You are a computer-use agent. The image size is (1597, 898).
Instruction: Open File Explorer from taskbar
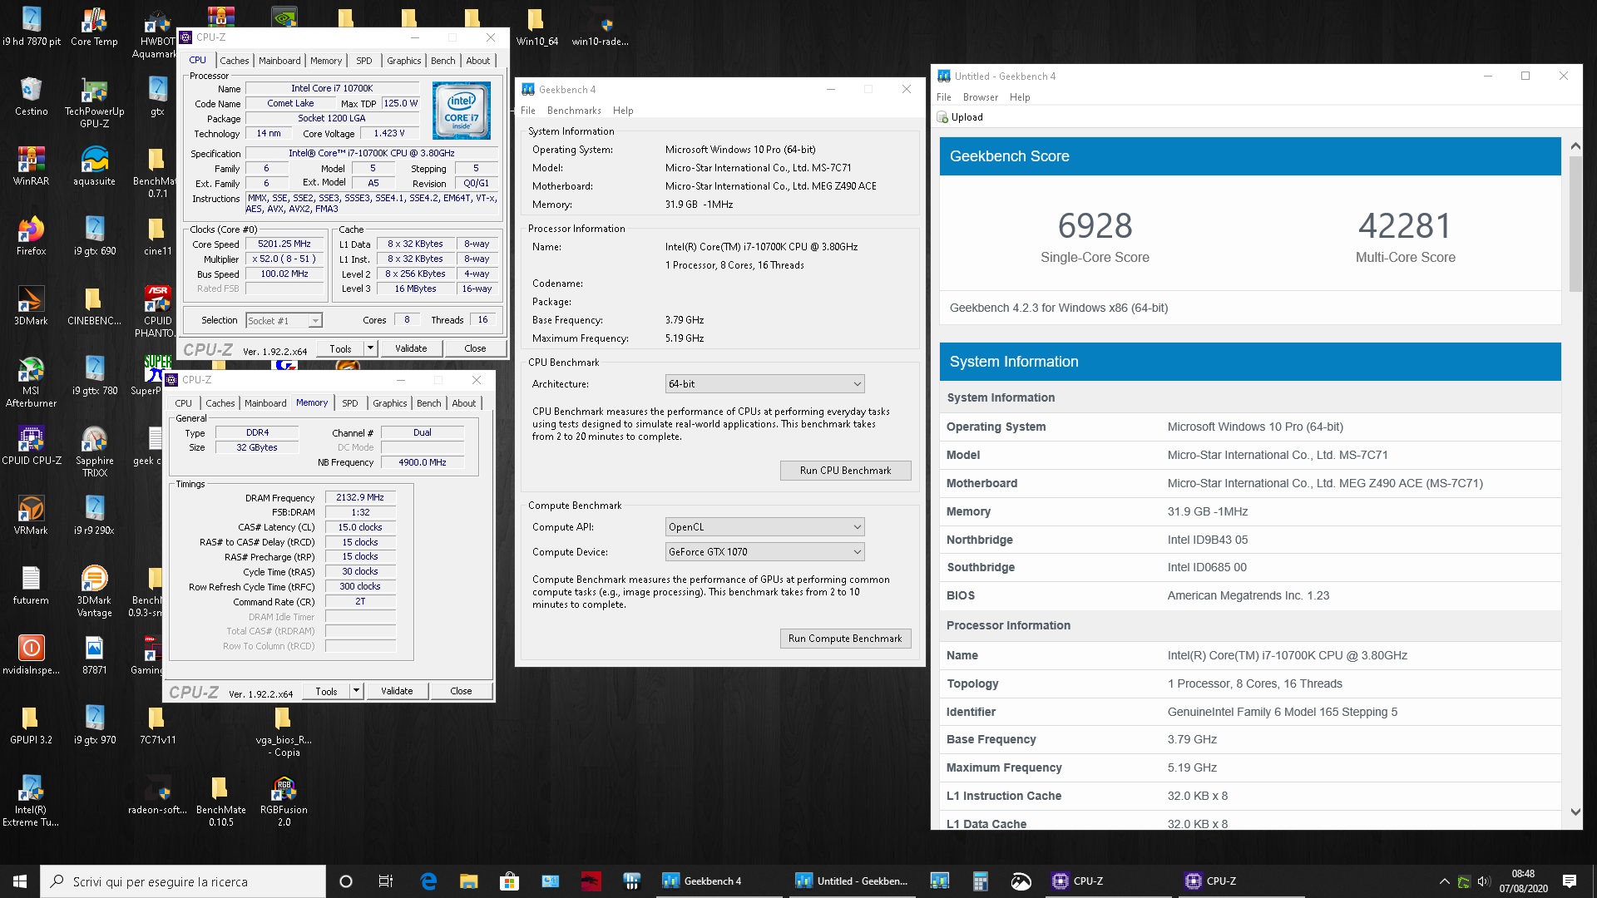(469, 881)
